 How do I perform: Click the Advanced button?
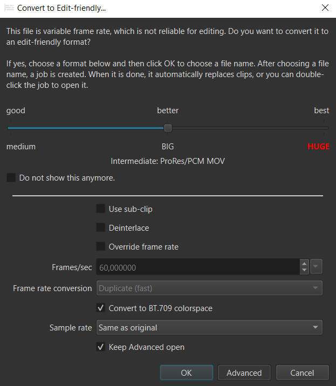[x=244, y=373]
